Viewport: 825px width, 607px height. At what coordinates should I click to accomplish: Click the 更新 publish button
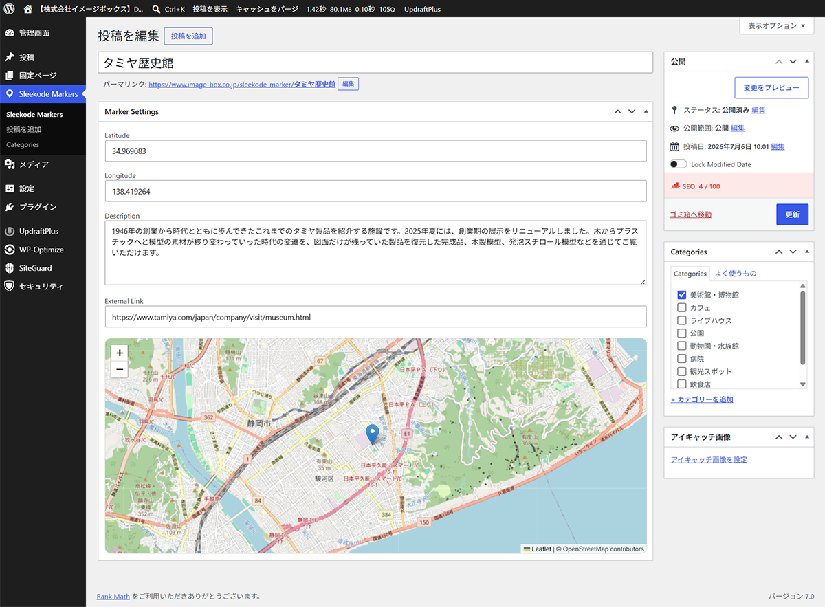(x=792, y=214)
